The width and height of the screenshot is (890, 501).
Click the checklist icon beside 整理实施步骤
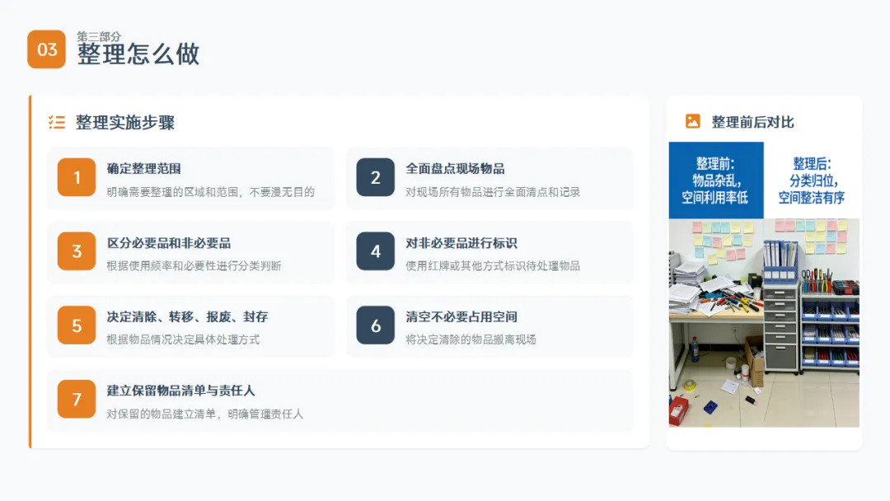click(57, 122)
